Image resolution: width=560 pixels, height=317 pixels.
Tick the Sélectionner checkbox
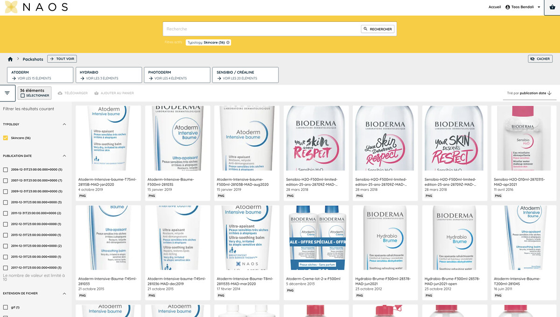[22, 96]
